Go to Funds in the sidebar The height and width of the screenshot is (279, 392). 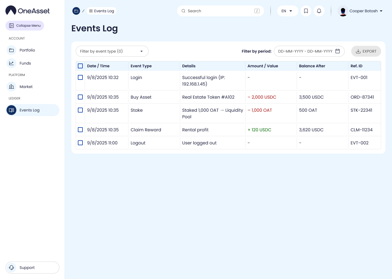(25, 63)
